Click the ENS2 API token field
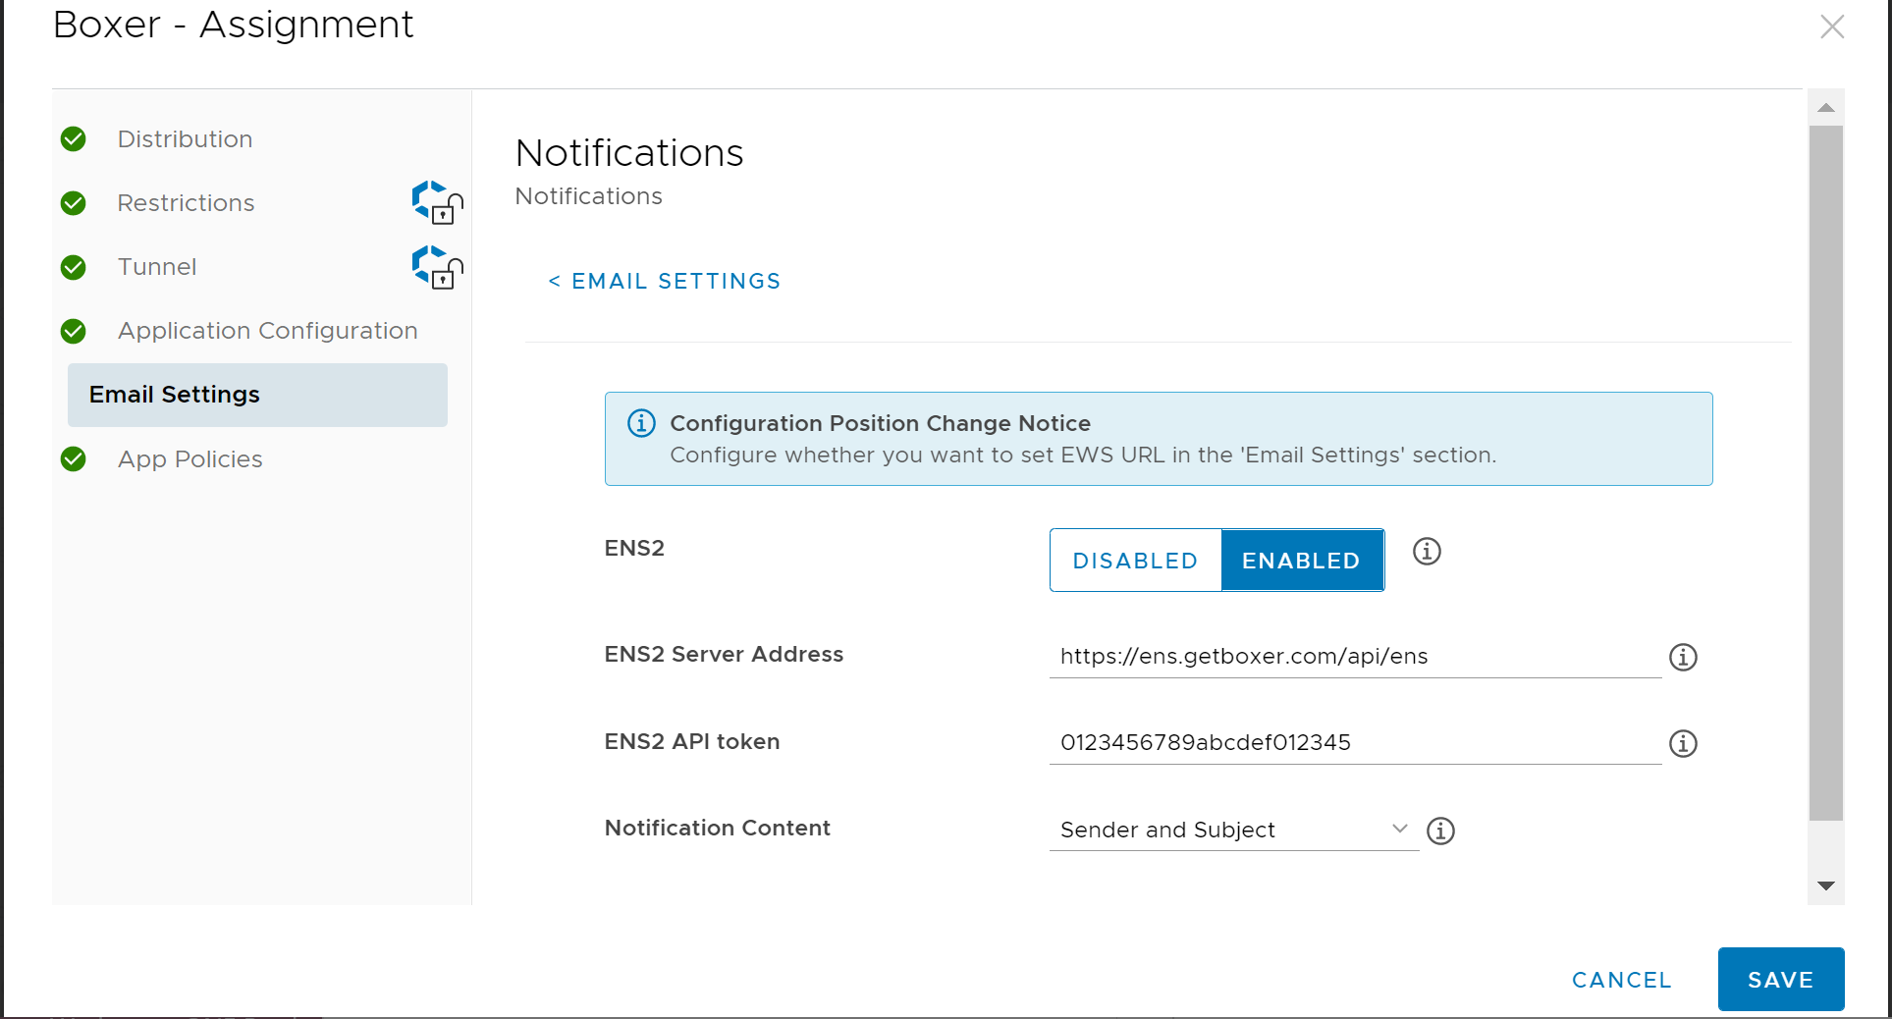Screen dimensions: 1892x1019 1355,743
